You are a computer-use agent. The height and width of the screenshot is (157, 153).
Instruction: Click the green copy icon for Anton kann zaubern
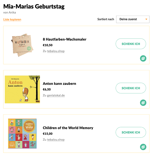click(x=143, y=103)
